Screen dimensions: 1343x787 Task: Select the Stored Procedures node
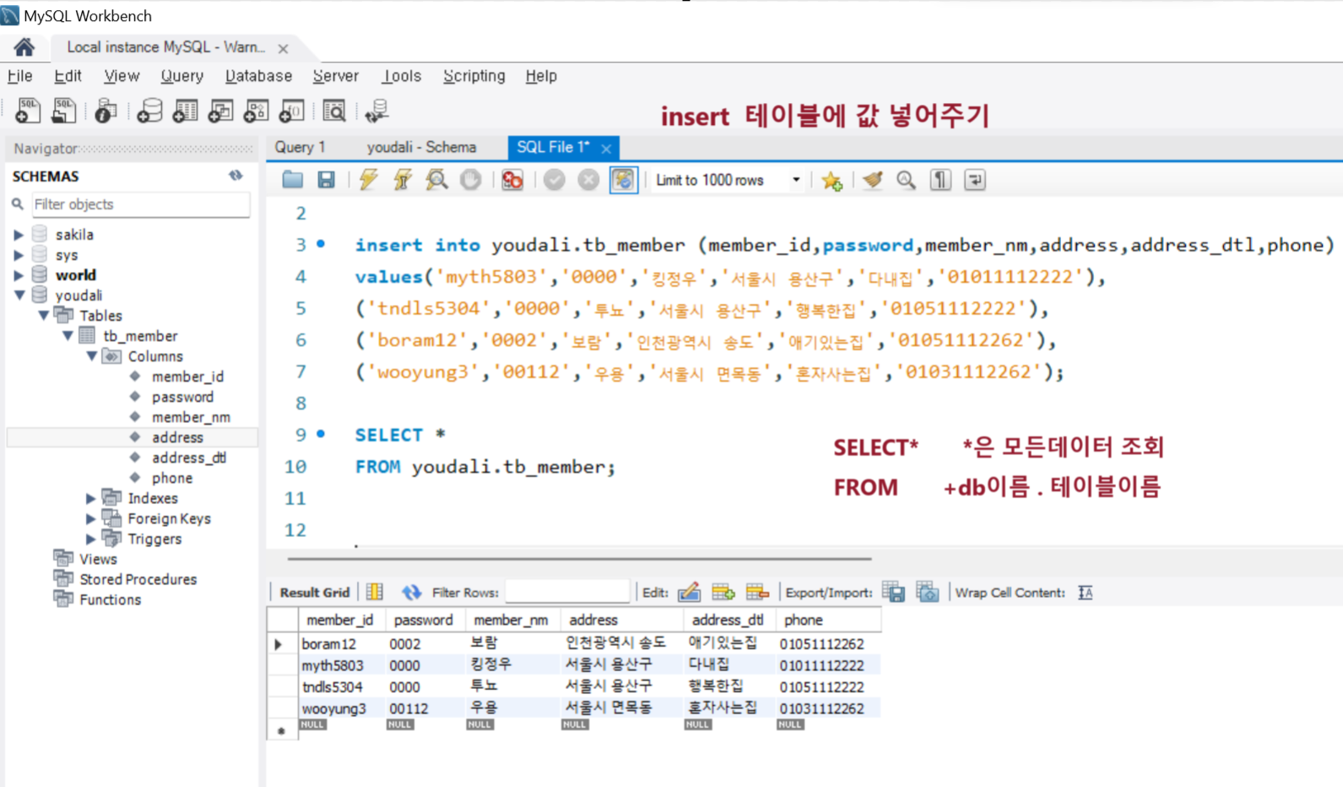pos(138,579)
